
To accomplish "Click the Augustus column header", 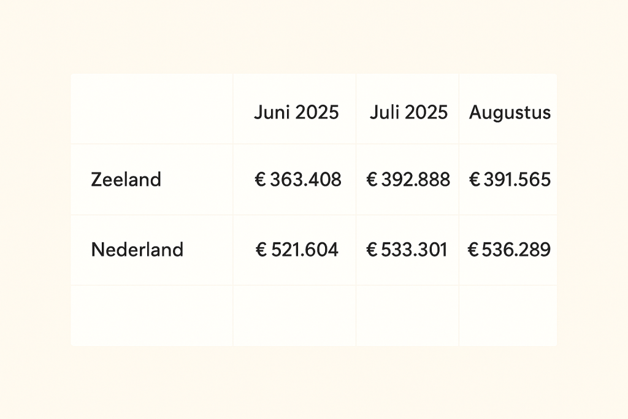I will pos(510,112).
